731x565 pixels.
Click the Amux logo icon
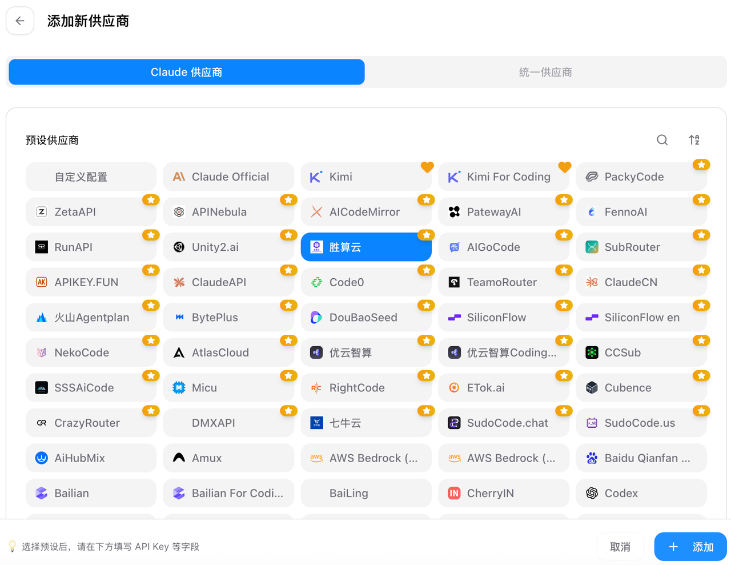179,458
